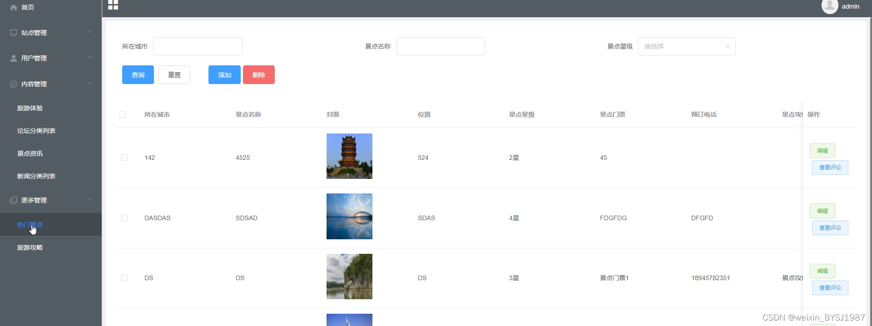Click the 位置 column header

click(424, 114)
